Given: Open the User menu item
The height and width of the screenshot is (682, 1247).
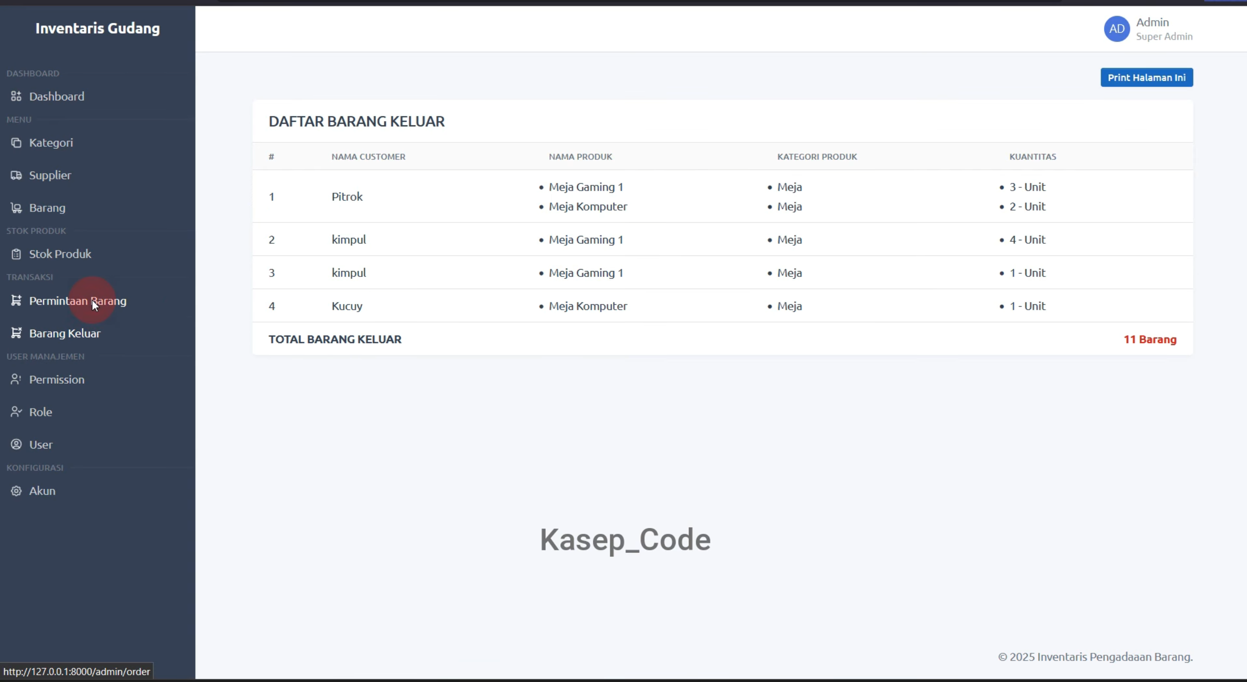Looking at the screenshot, I should pos(40,445).
